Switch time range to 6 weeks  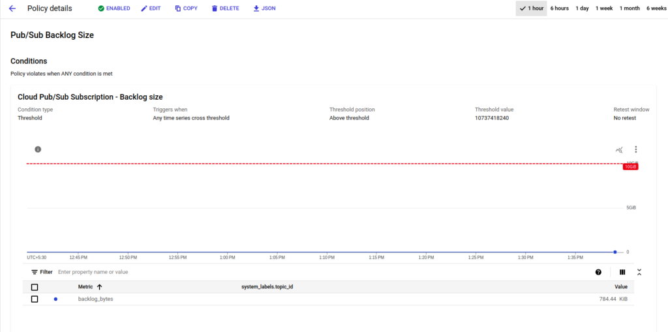(x=656, y=8)
